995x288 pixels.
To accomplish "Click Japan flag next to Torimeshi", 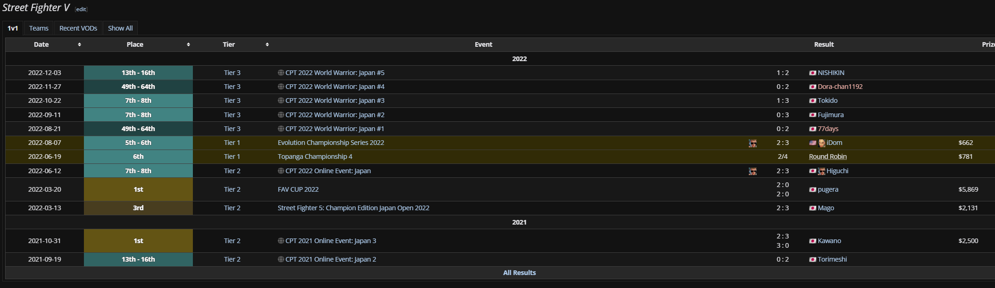I will pyautogui.click(x=812, y=260).
